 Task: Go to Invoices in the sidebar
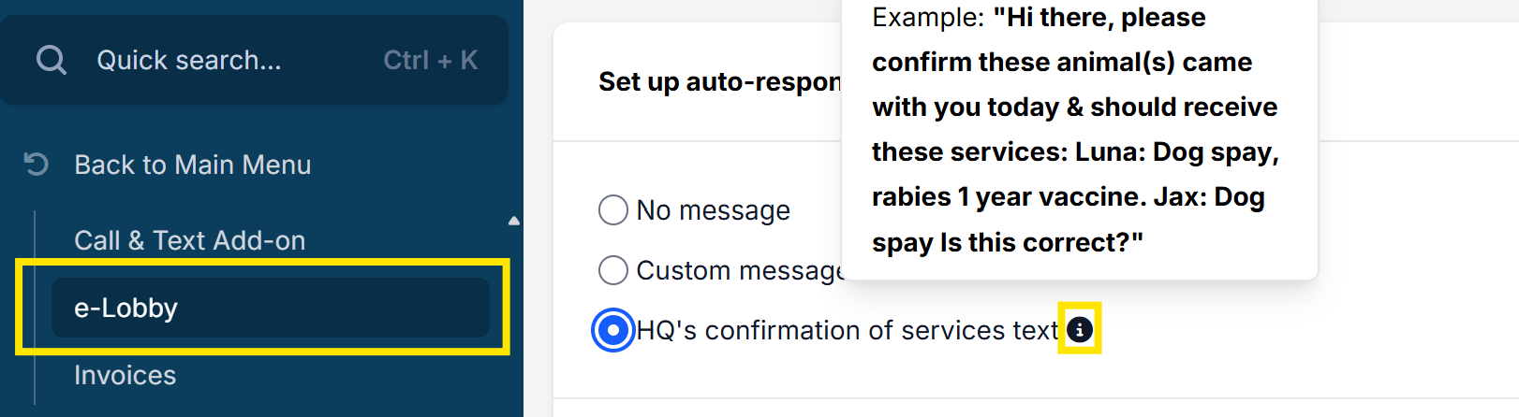[125, 375]
